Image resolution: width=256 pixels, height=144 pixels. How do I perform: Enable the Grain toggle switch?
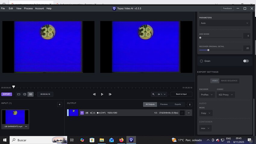point(246,61)
